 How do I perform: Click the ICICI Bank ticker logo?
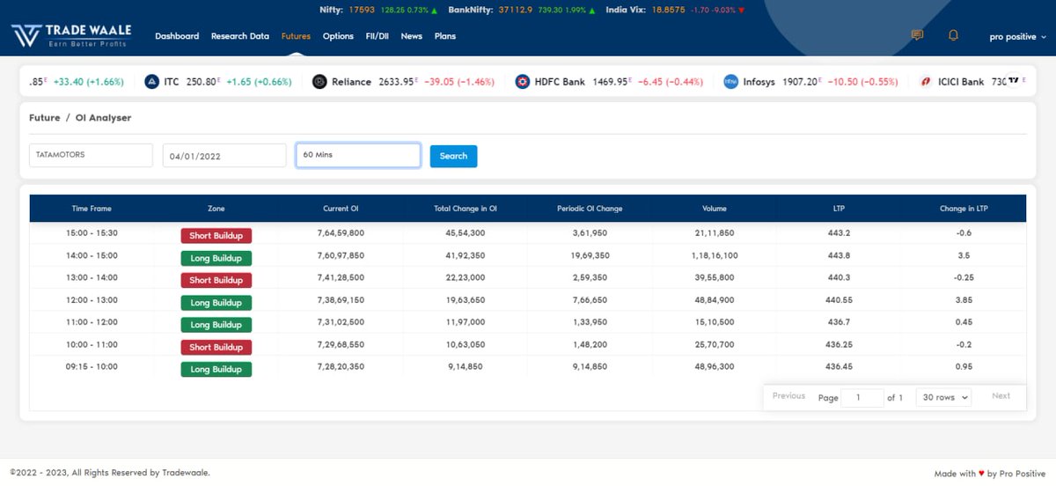click(926, 82)
